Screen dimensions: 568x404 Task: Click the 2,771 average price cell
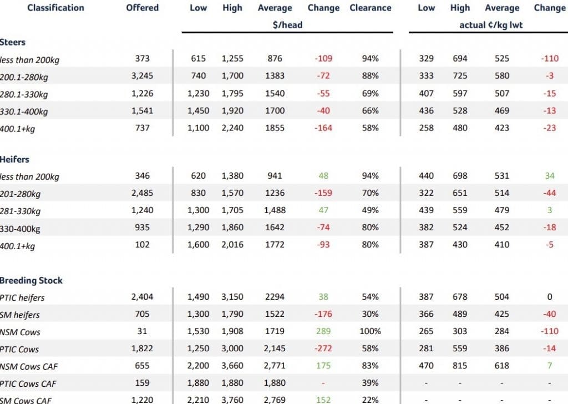pyautogui.click(x=275, y=366)
